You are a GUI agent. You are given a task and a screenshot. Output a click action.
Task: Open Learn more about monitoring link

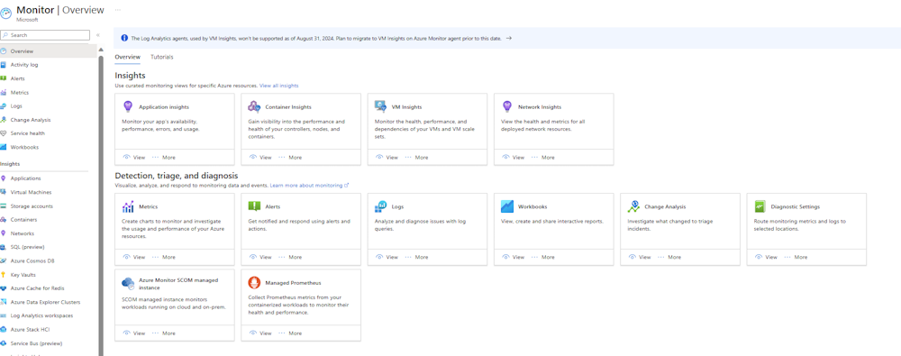[309, 185]
